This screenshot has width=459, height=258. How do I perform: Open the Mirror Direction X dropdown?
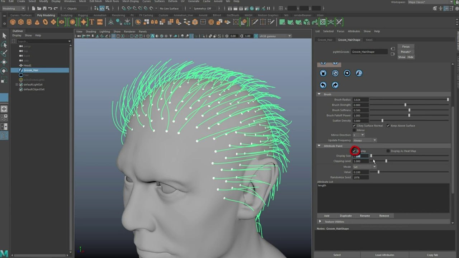pos(359,135)
